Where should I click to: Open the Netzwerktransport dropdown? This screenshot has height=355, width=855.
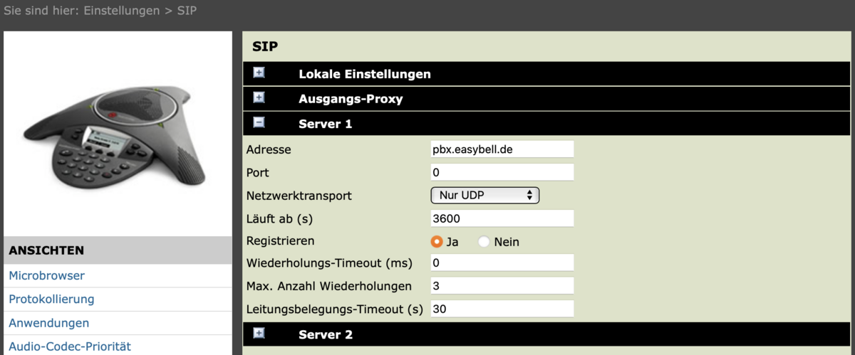tap(485, 195)
